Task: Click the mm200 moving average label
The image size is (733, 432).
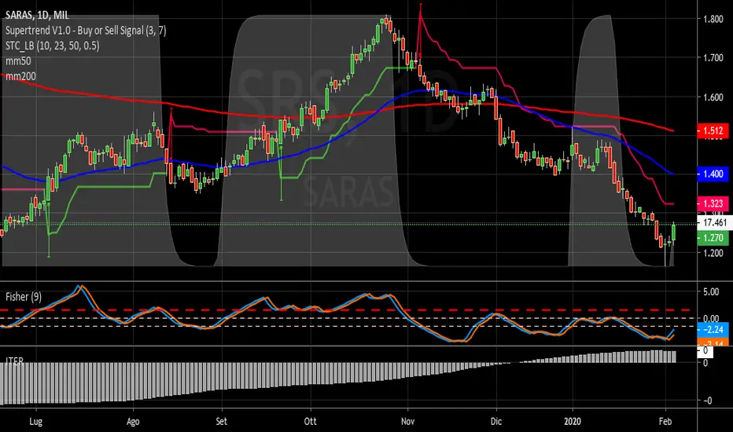Action: point(20,76)
